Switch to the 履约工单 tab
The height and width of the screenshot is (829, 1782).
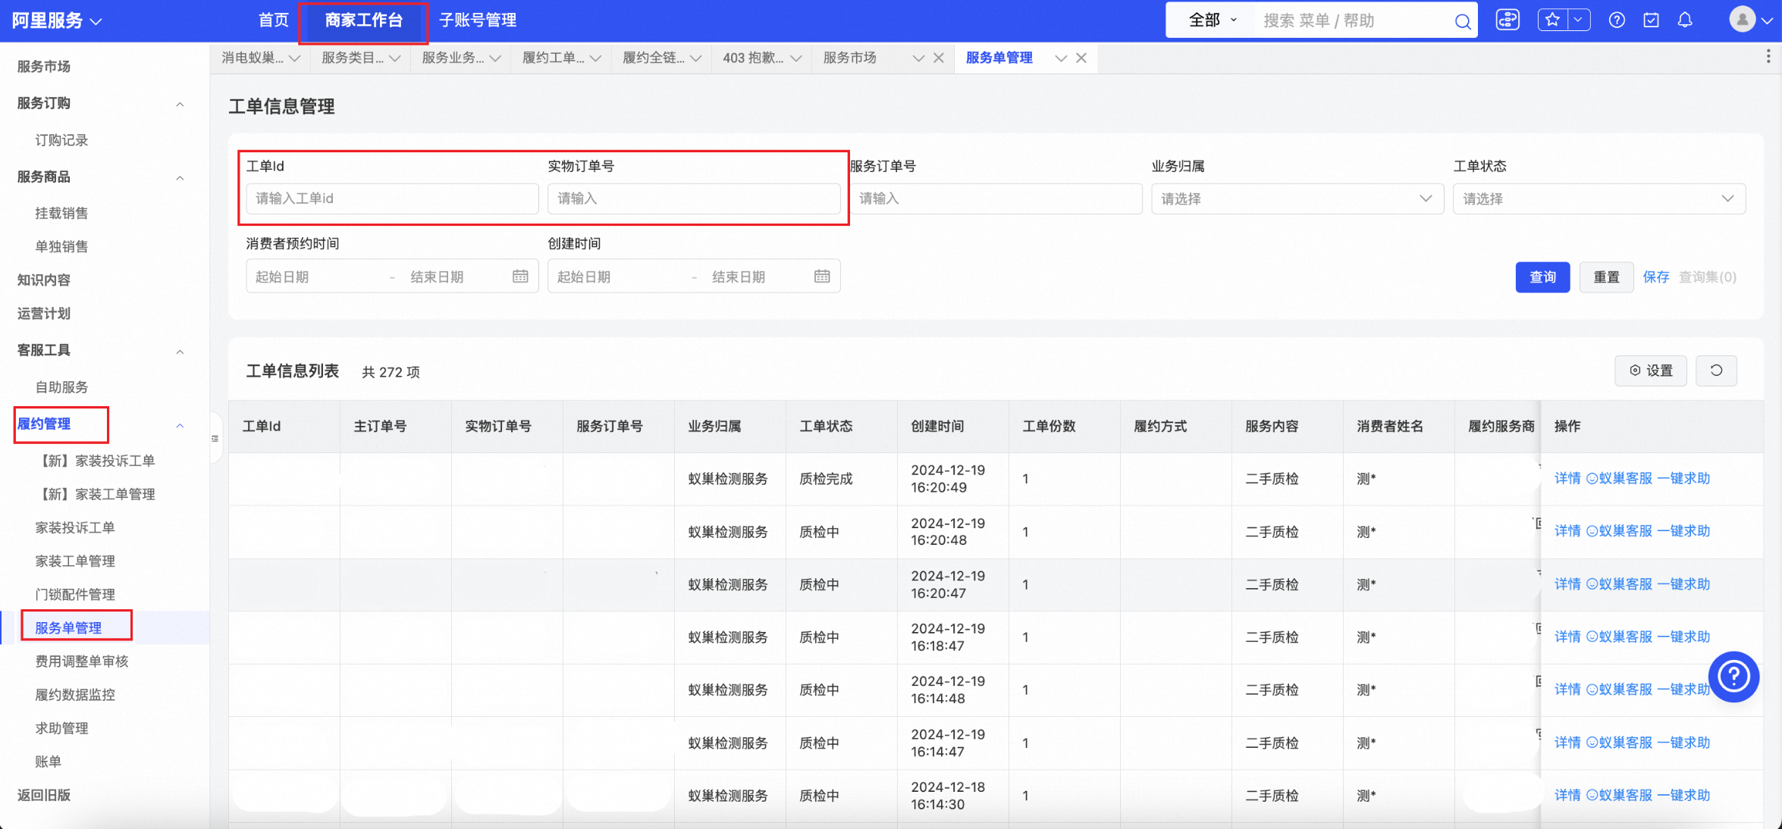(554, 58)
